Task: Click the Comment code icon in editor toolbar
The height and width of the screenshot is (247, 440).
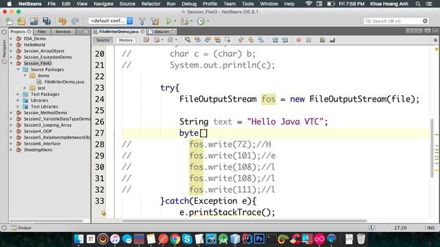Action: click(x=322, y=40)
